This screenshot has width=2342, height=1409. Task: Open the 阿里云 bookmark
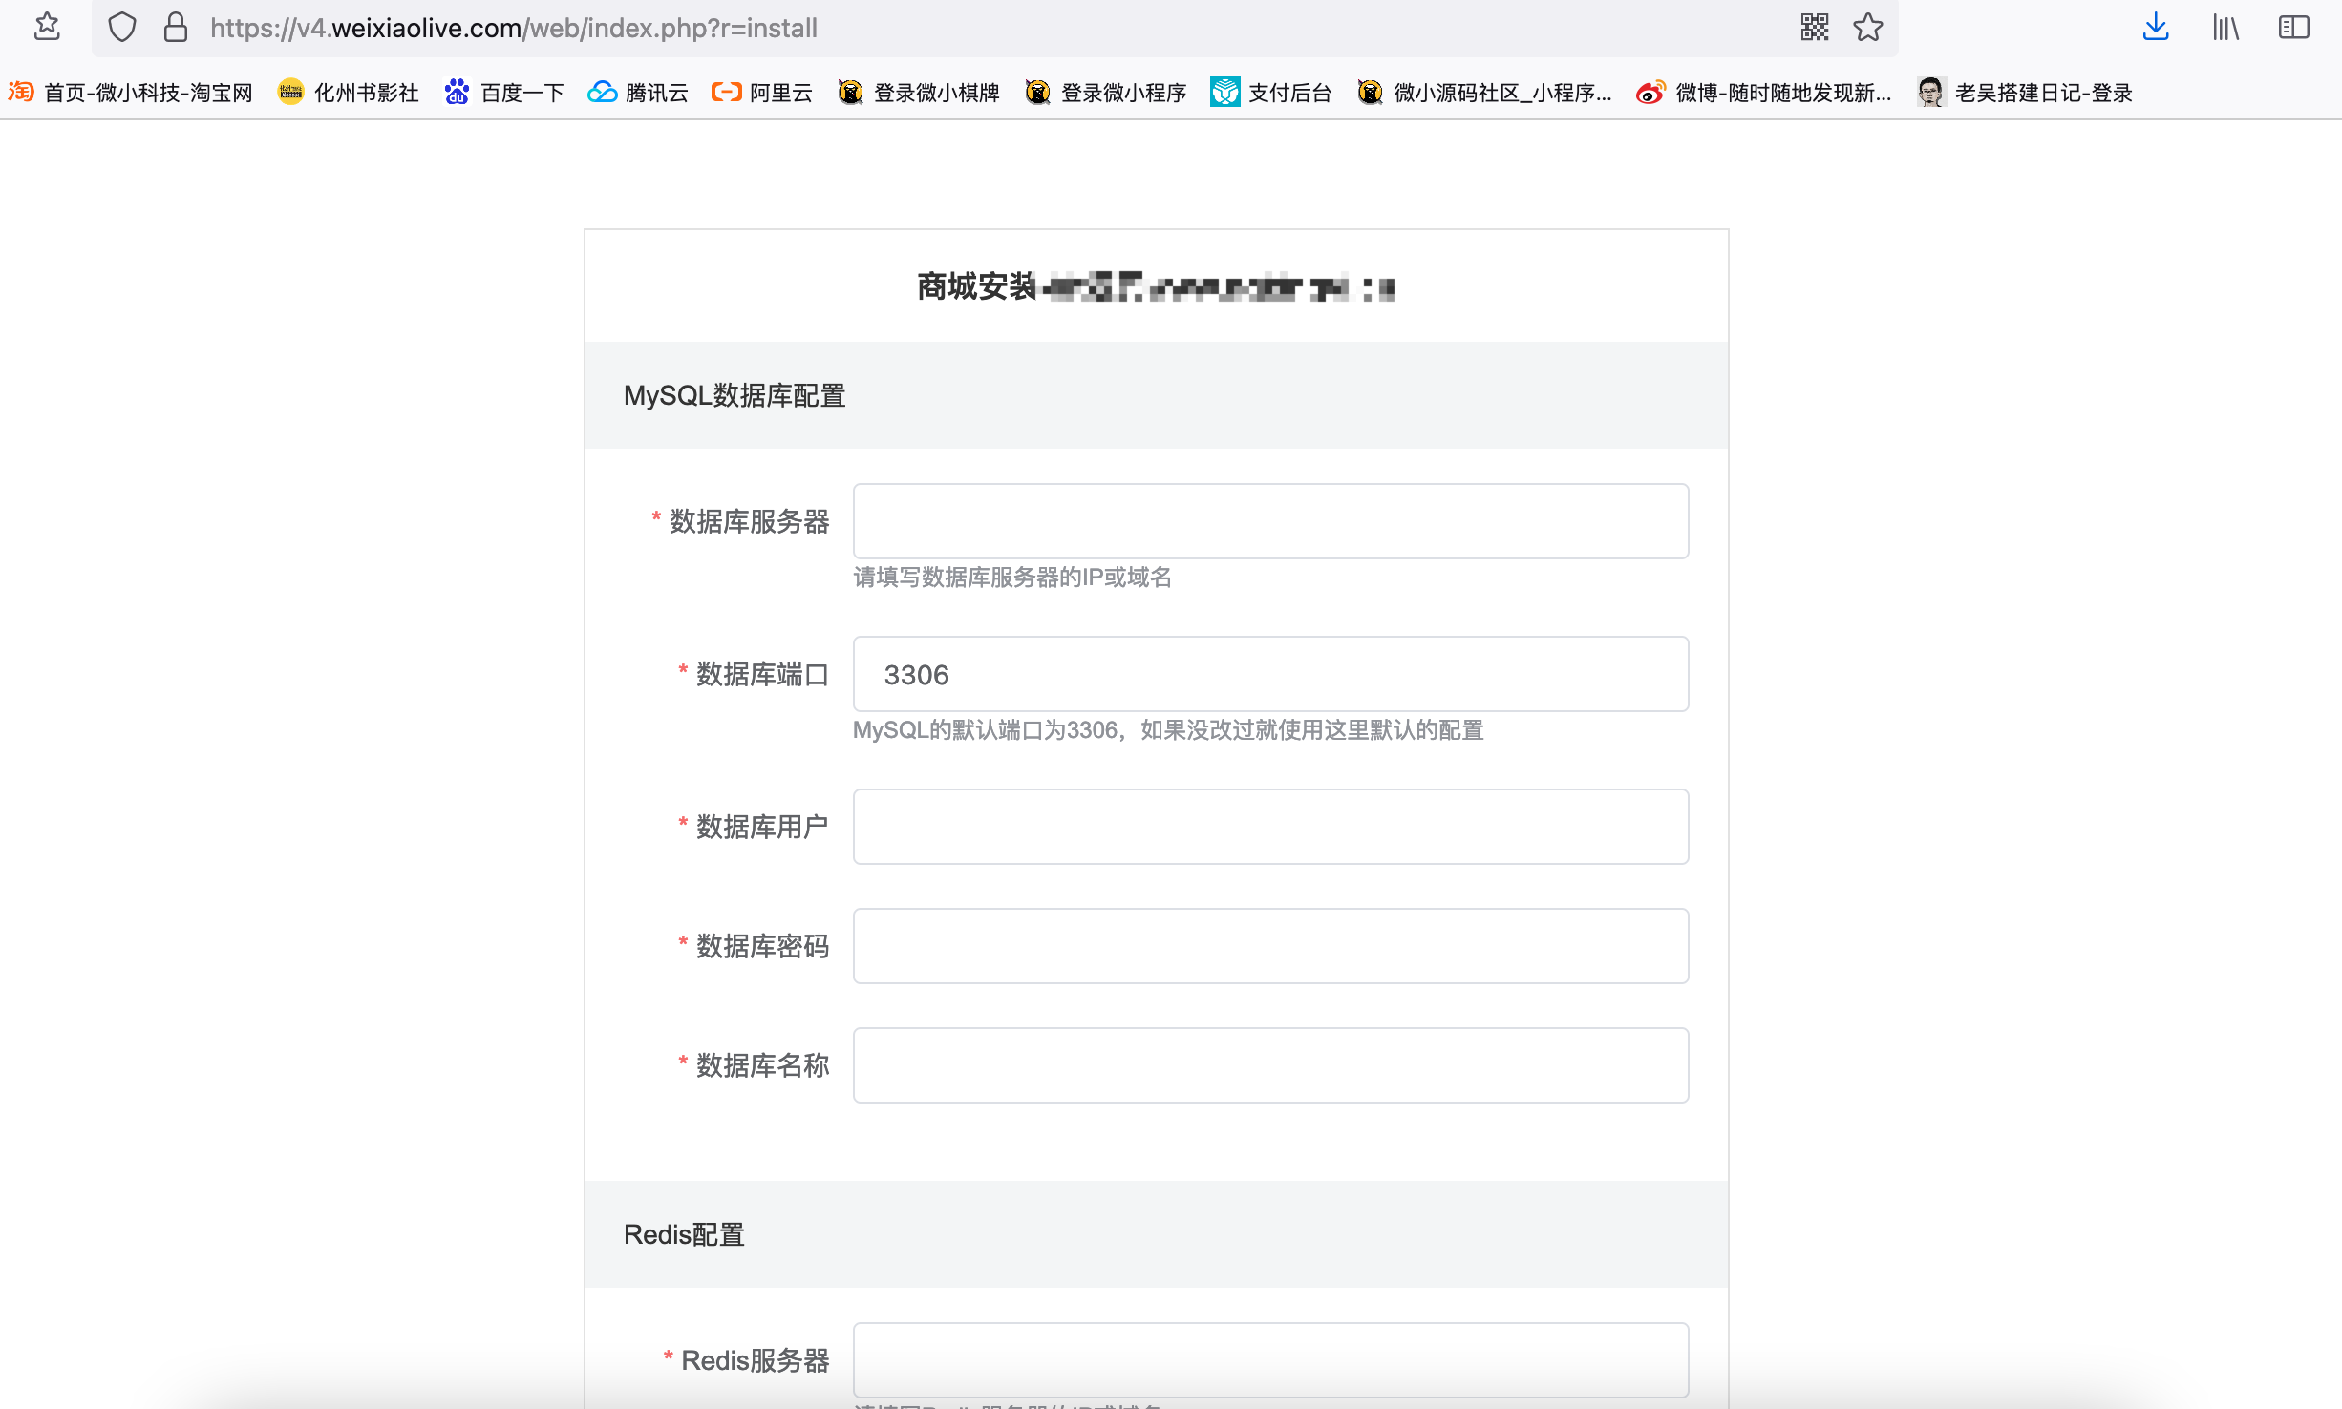760,93
